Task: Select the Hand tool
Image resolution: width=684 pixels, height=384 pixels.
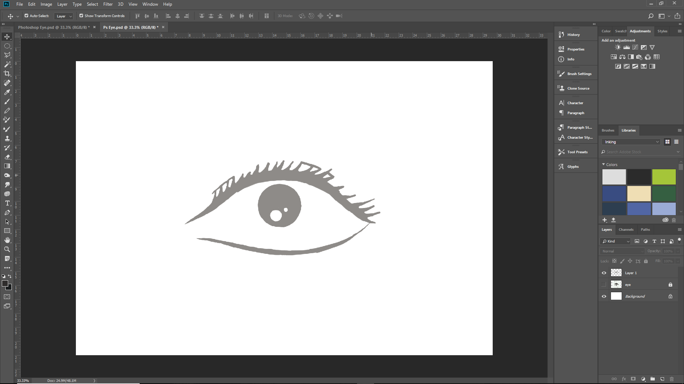Action: click(x=7, y=240)
